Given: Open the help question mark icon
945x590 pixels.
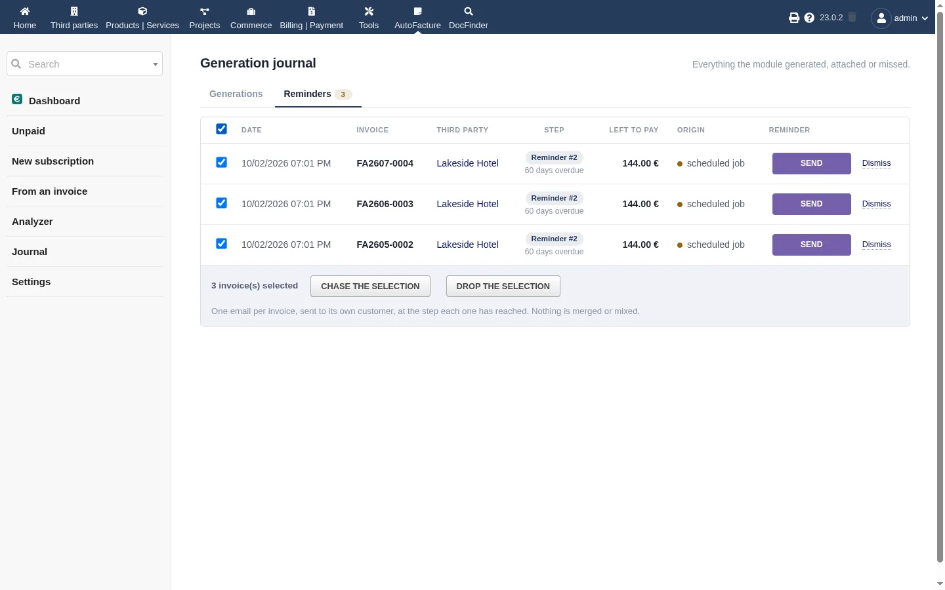Looking at the screenshot, I should click(x=809, y=18).
